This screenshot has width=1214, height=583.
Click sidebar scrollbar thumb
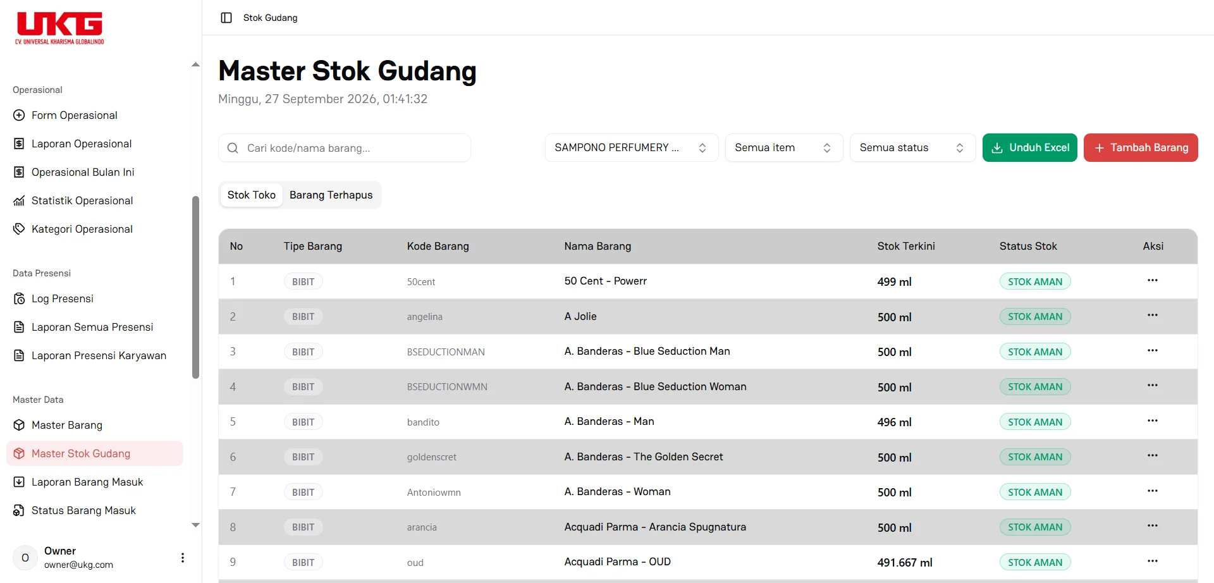[195, 288]
